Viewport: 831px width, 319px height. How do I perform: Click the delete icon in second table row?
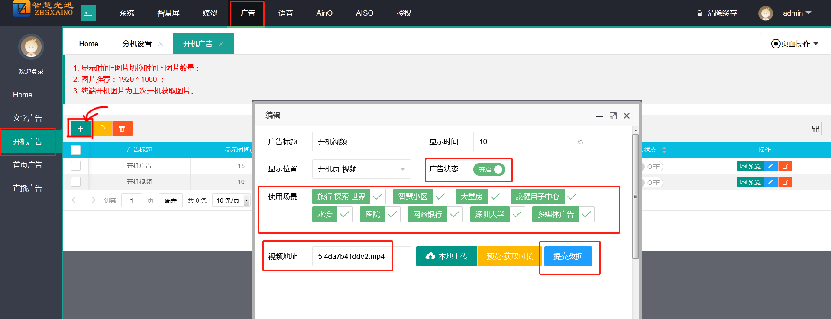(785, 182)
